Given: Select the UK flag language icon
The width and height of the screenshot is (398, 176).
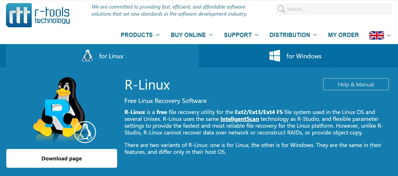Looking at the screenshot, I should 377,35.
